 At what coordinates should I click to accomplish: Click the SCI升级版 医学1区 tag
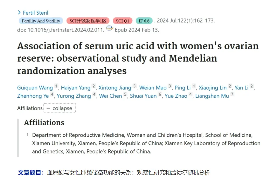[x=88, y=21]
